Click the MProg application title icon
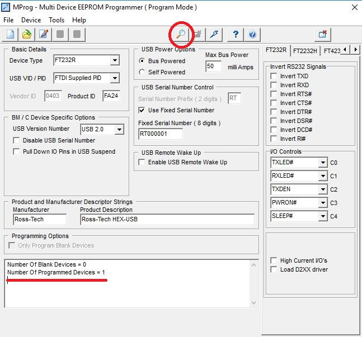362x337 pixels. 6,7
